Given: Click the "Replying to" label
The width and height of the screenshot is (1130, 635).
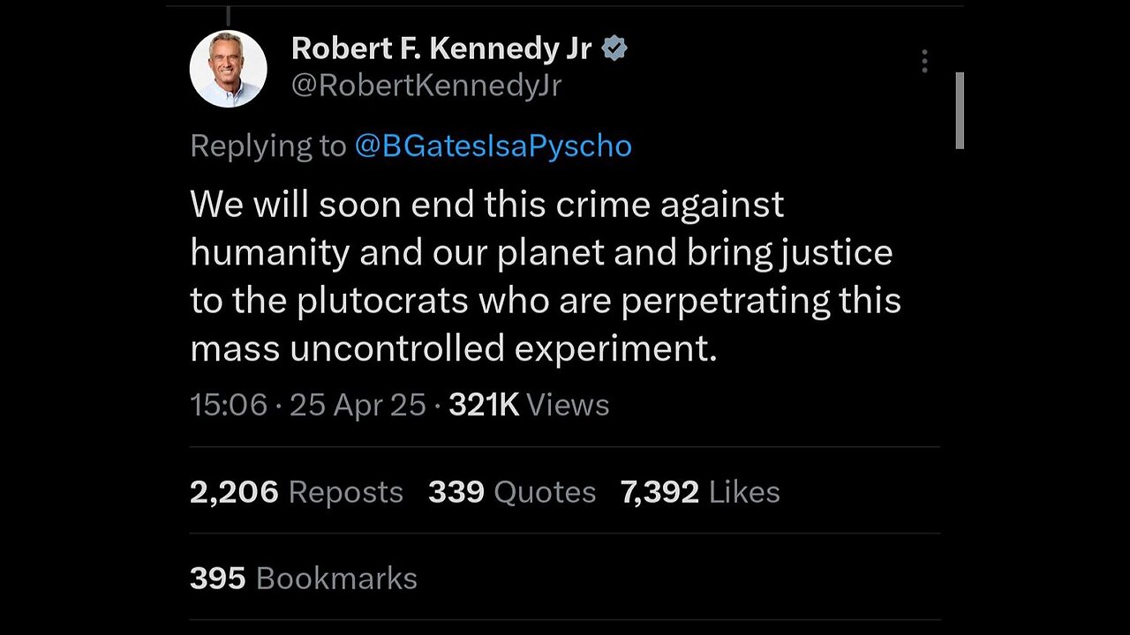Looking at the screenshot, I should (x=267, y=146).
